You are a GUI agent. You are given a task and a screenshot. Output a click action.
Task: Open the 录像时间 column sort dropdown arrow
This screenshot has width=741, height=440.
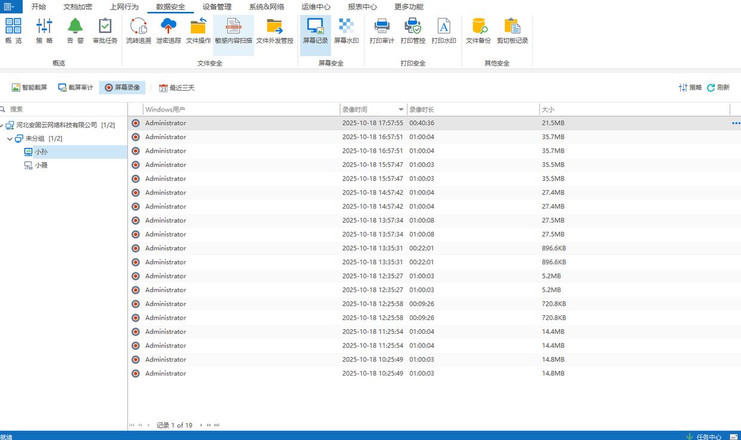(x=401, y=110)
